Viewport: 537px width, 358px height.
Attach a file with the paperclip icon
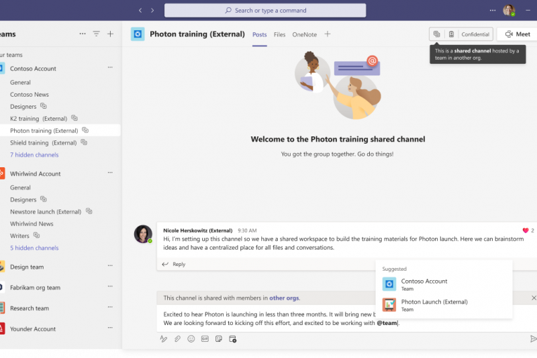[177, 339]
